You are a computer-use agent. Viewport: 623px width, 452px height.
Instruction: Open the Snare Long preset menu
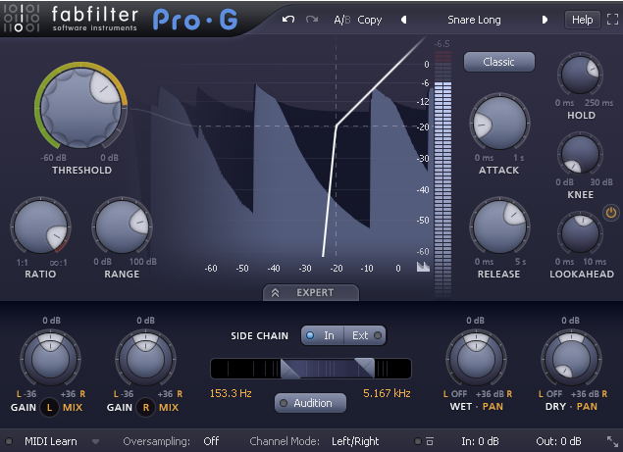point(474,20)
